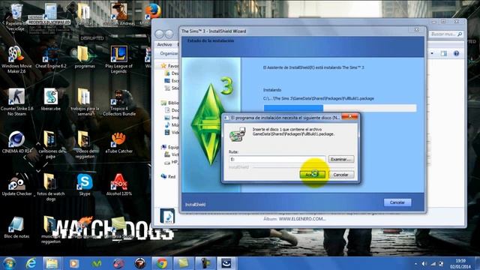The height and width of the screenshot is (270, 480).
Task: Click Aceptar in the disc prompt
Action: coord(312,175)
